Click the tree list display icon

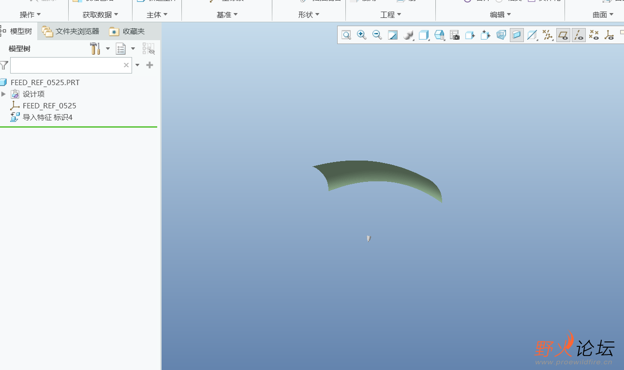(x=120, y=48)
